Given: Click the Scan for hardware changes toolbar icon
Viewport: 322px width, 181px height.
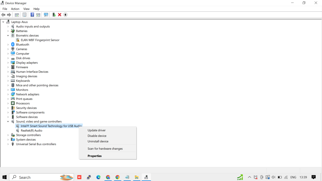Looking at the screenshot, I should coord(46,15).
